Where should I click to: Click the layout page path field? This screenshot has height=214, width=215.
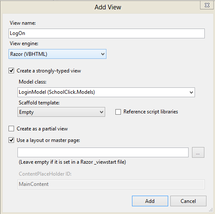[103, 152]
